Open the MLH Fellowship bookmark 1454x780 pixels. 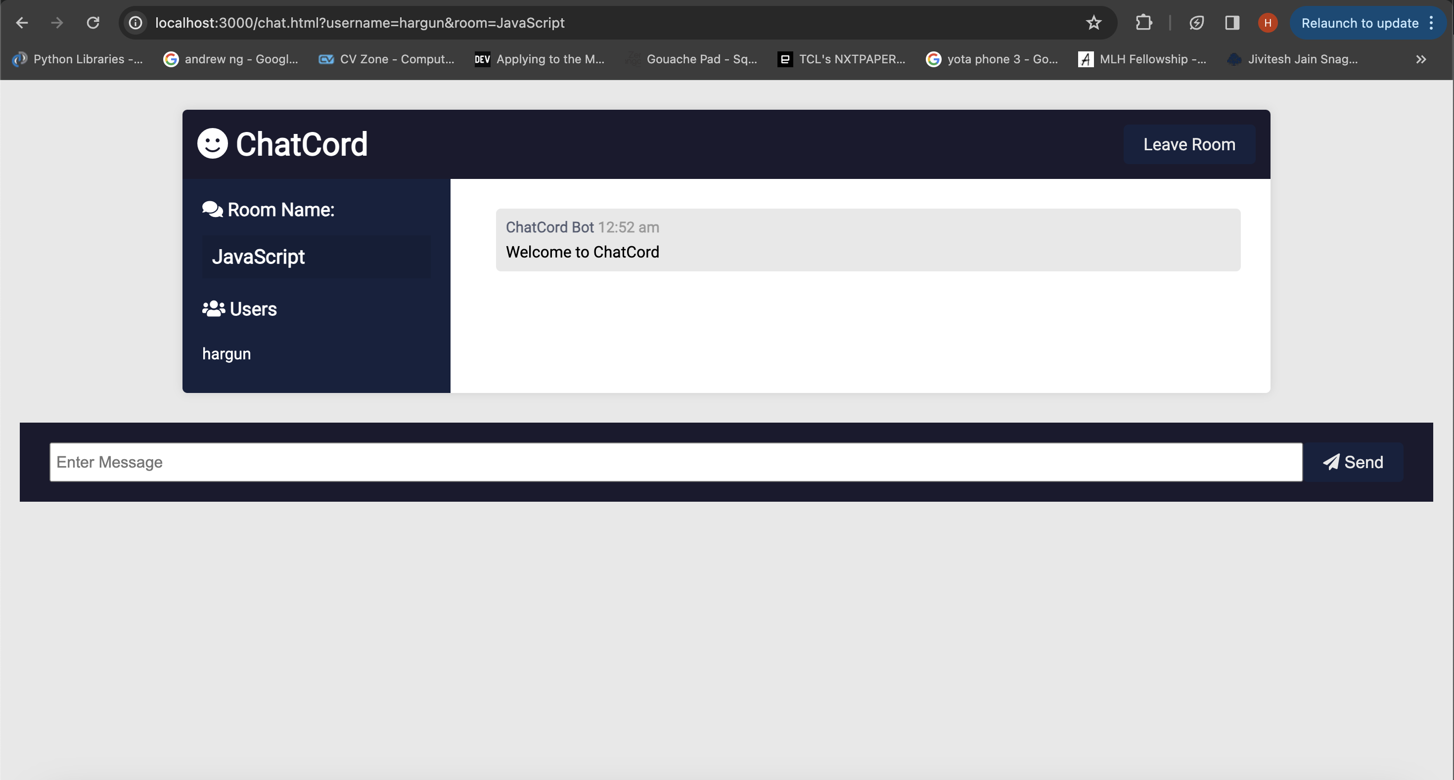pyautogui.click(x=1142, y=59)
